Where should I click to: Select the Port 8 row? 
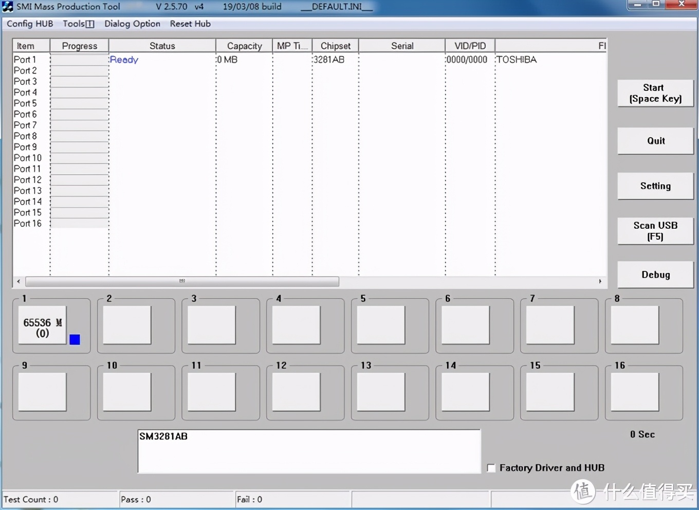click(309, 136)
